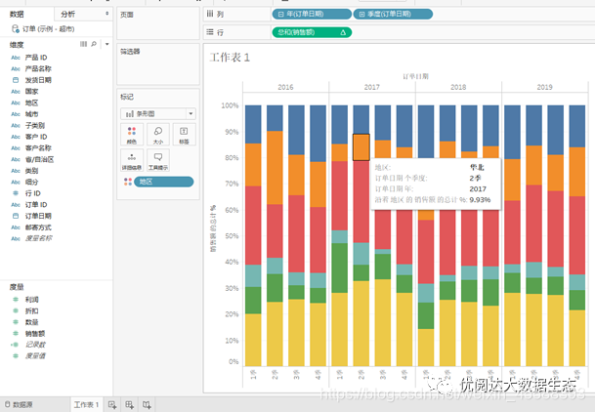Click the measure icon beside 利润
Image resolution: width=595 pixels, height=412 pixels.
pos(16,300)
